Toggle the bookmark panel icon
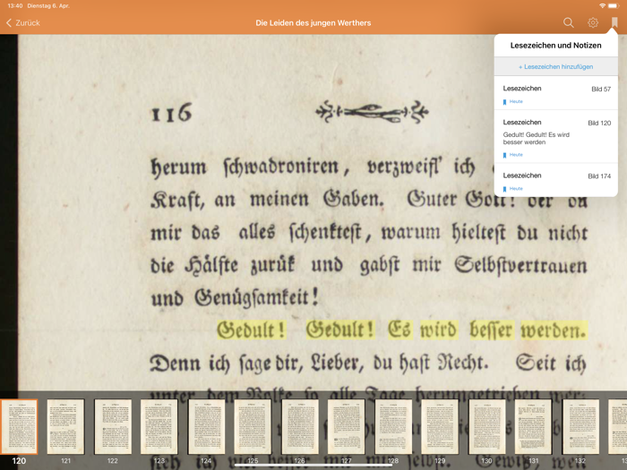 (614, 22)
